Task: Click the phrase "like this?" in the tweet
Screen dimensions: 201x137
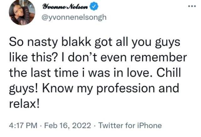Action: (x=36, y=58)
